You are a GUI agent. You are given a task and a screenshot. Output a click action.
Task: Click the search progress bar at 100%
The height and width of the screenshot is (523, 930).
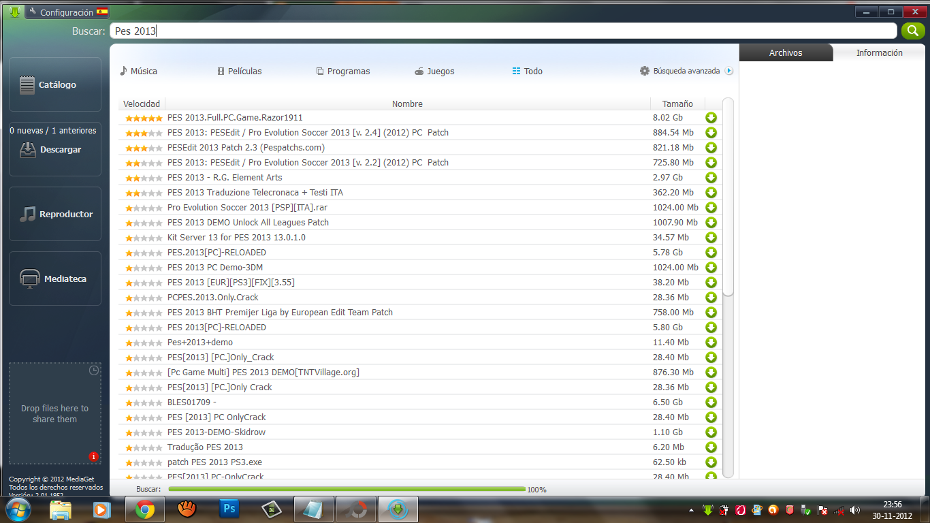coord(347,489)
